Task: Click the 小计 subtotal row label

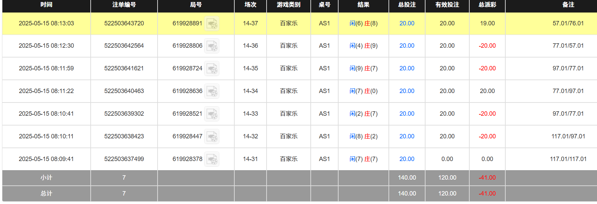Action: (46, 178)
